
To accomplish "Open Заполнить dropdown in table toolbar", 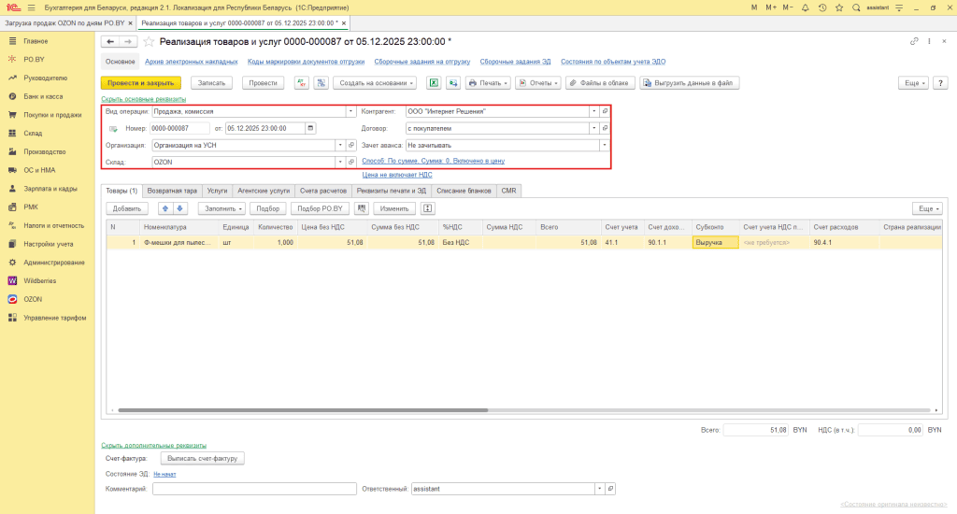I will pyautogui.click(x=222, y=208).
